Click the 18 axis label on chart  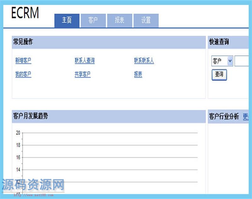(18, 145)
